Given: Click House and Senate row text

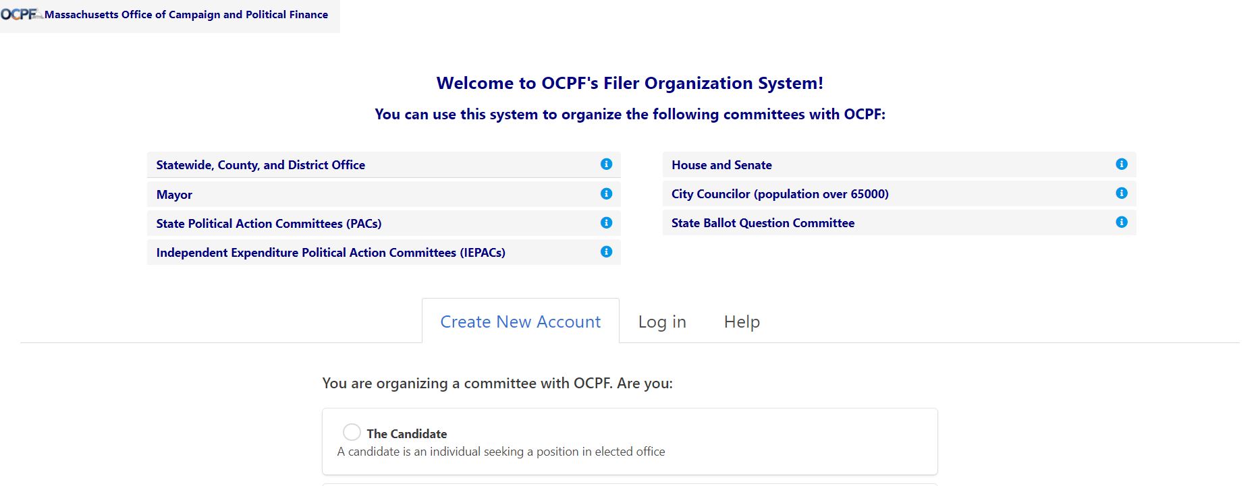Looking at the screenshot, I should (x=721, y=165).
